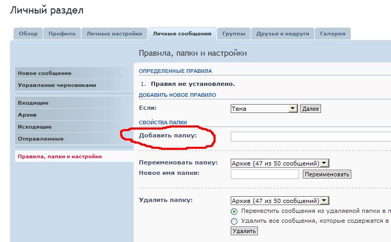
Task: Expand the Тема rule condition dropdown
Action: tap(264, 109)
